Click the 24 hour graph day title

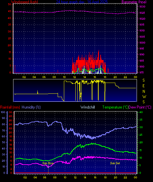point(82,2)
